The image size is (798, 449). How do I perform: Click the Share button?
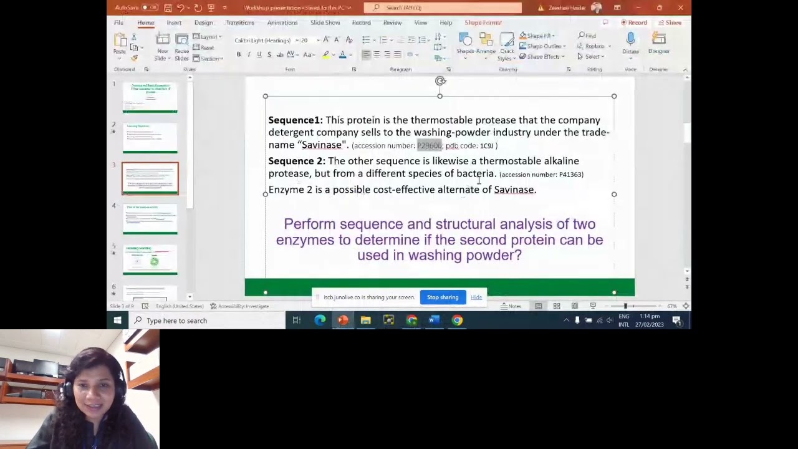click(670, 22)
